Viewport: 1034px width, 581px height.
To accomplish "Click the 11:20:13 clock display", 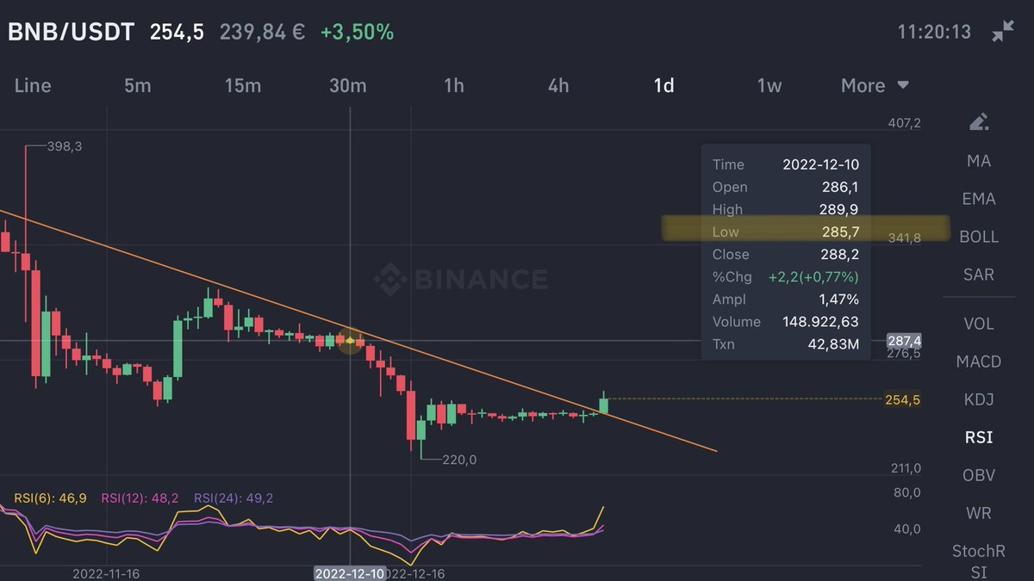I will (x=934, y=33).
